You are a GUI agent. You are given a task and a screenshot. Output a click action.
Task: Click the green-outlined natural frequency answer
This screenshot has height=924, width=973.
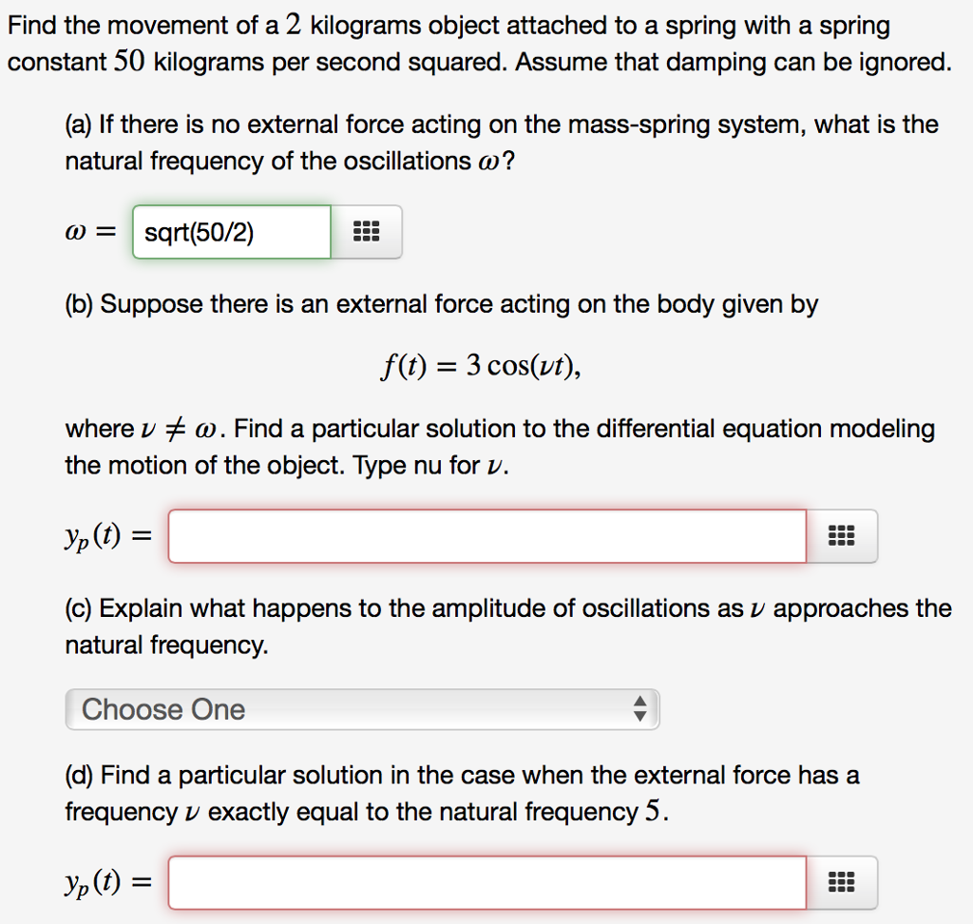pos(230,232)
